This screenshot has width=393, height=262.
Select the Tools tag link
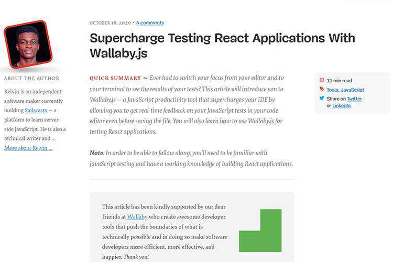[332, 90]
